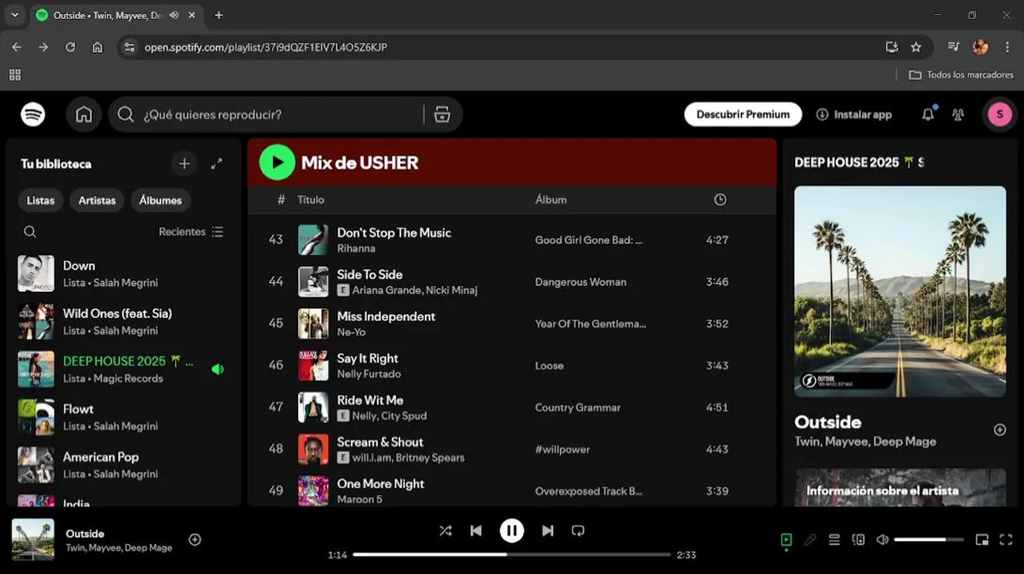
Task: Toggle the Now Playing view panel
Action: point(786,540)
